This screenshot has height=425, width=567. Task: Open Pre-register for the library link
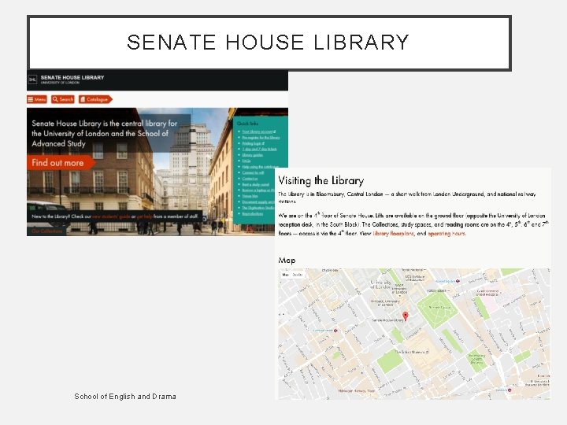[261, 138]
